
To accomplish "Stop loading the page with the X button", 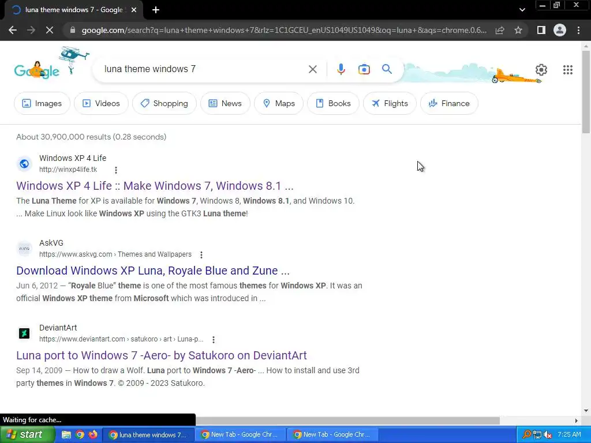I will coord(50,30).
